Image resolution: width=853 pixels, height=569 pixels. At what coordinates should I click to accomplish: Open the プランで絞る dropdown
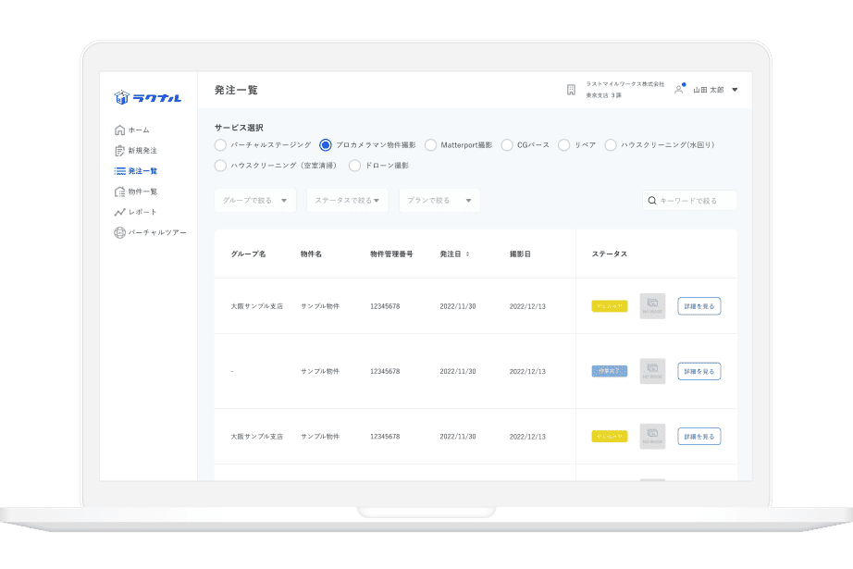pyautogui.click(x=439, y=200)
